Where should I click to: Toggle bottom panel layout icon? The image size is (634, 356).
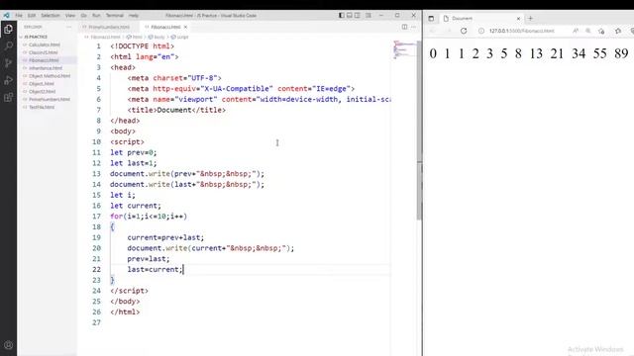pos(350,16)
